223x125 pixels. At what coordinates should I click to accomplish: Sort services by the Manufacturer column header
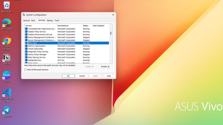(69, 26)
